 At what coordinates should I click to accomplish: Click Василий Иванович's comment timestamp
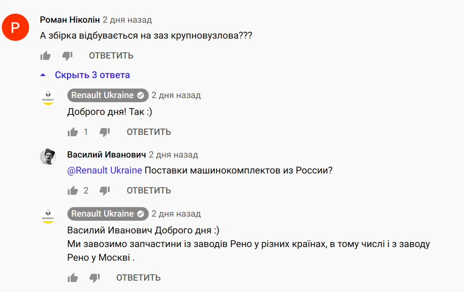[x=173, y=155]
